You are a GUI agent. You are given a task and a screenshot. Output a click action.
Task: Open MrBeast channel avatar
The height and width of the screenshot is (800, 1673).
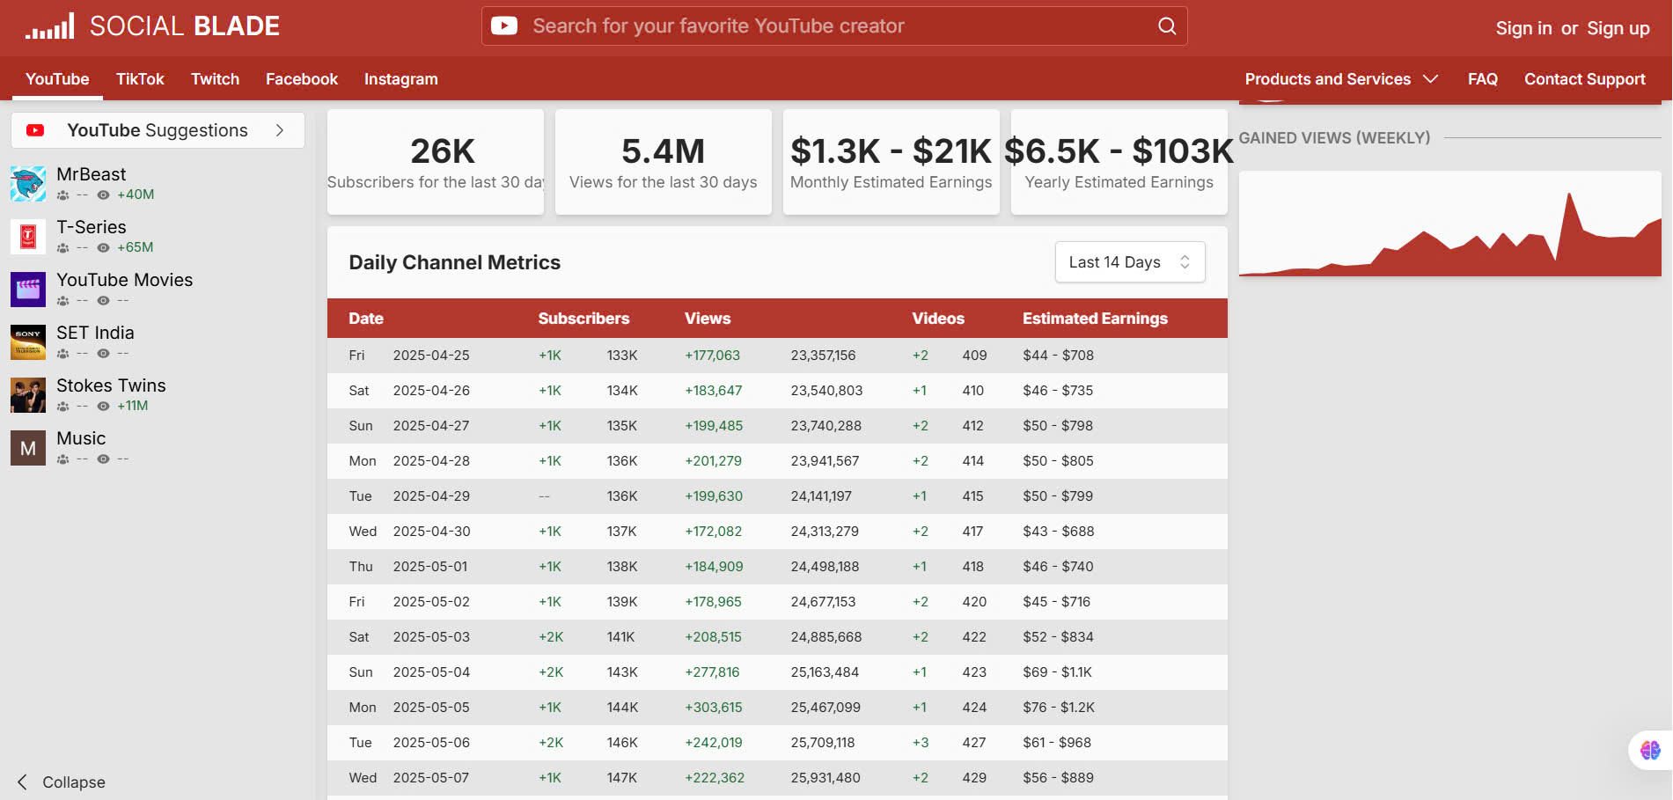point(28,183)
